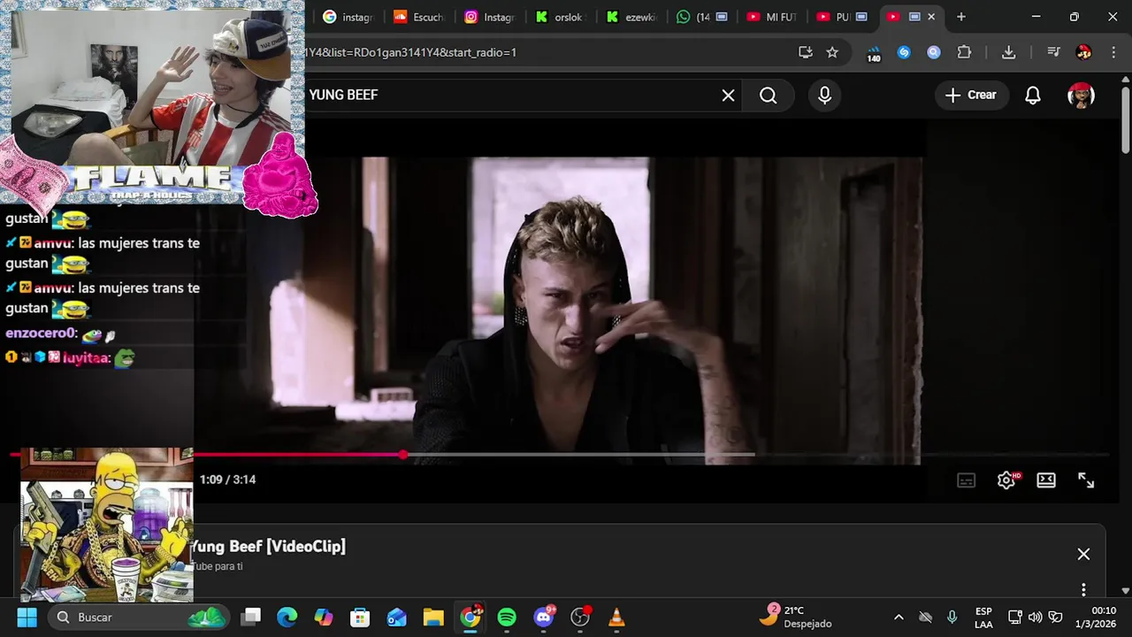
Task: Toggle subtitles on the video player
Action: (x=967, y=480)
